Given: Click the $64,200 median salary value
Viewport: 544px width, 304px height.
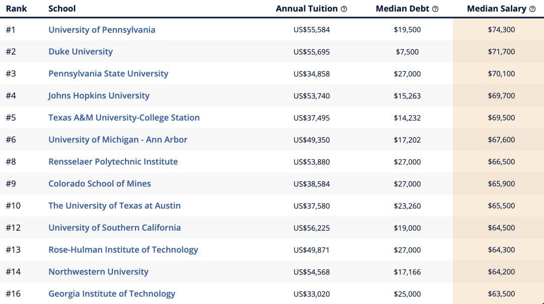Looking at the screenshot, I should [501, 272].
